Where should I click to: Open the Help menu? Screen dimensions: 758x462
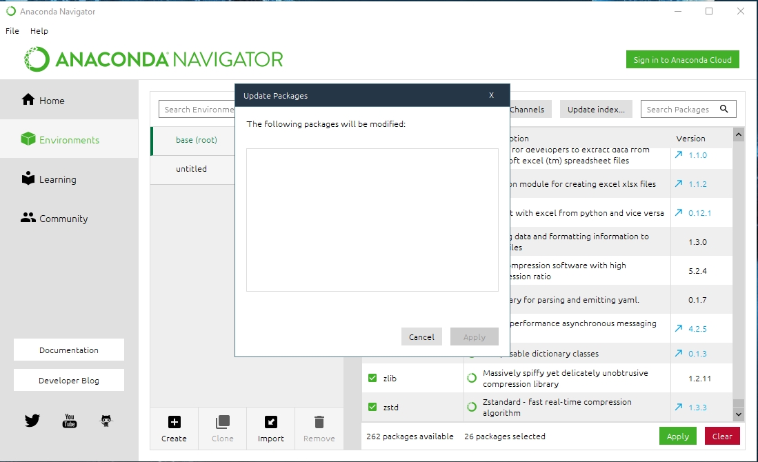point(39,30)
